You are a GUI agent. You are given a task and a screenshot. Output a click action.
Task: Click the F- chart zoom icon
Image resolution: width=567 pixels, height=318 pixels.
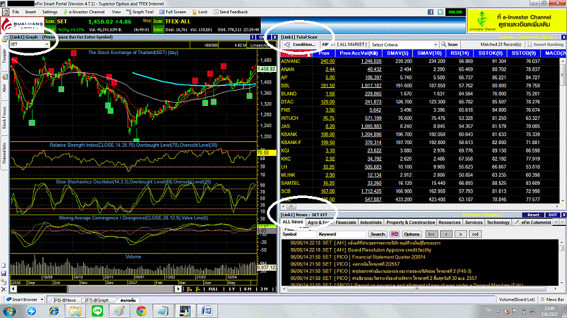point(198,289)
